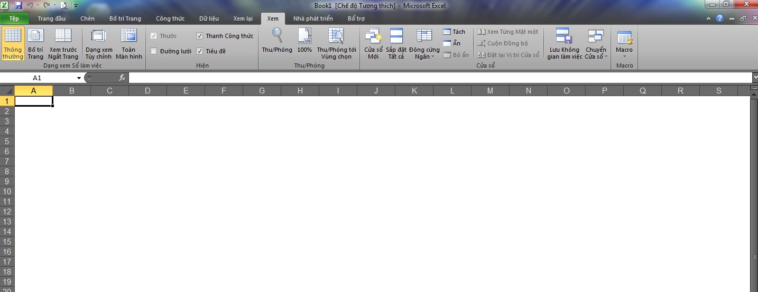This screenshot has width=758, height=292.
Task: Expand the Chuyển Cửa sổ switch windows menu
Action: (x=596, y=53)
